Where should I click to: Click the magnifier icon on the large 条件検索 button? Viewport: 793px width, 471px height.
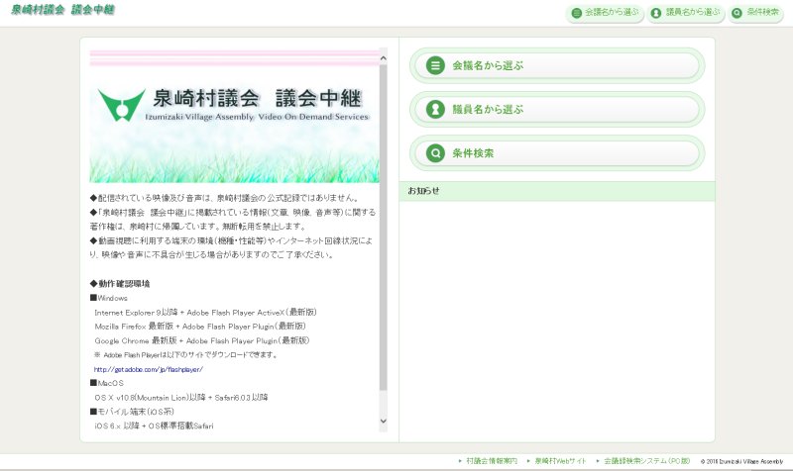point(434,153)
